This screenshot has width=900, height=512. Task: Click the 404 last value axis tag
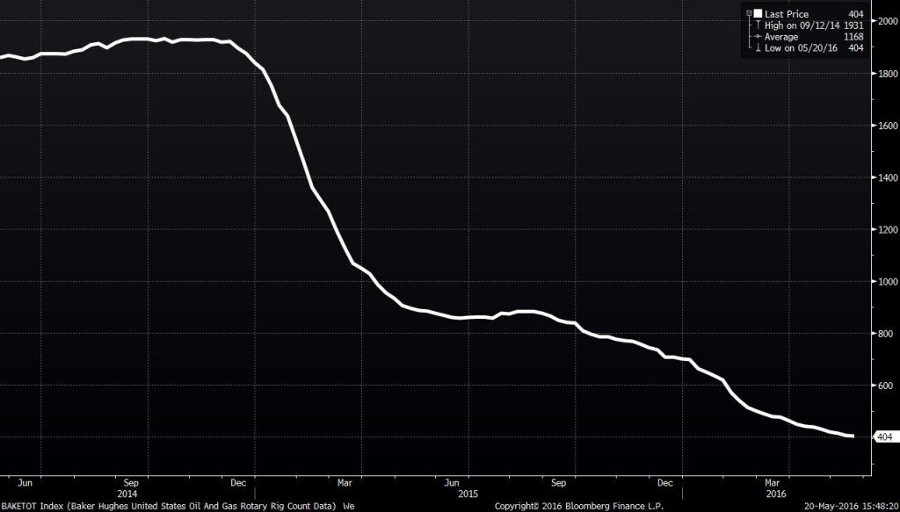tap(883, 437)
